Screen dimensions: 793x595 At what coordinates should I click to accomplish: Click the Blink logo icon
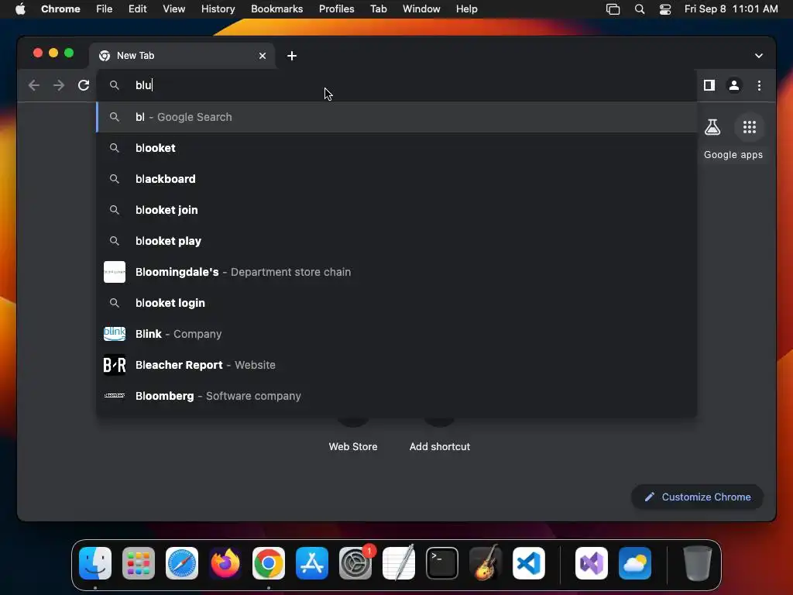pyautogui.click(x=115, y=333)
